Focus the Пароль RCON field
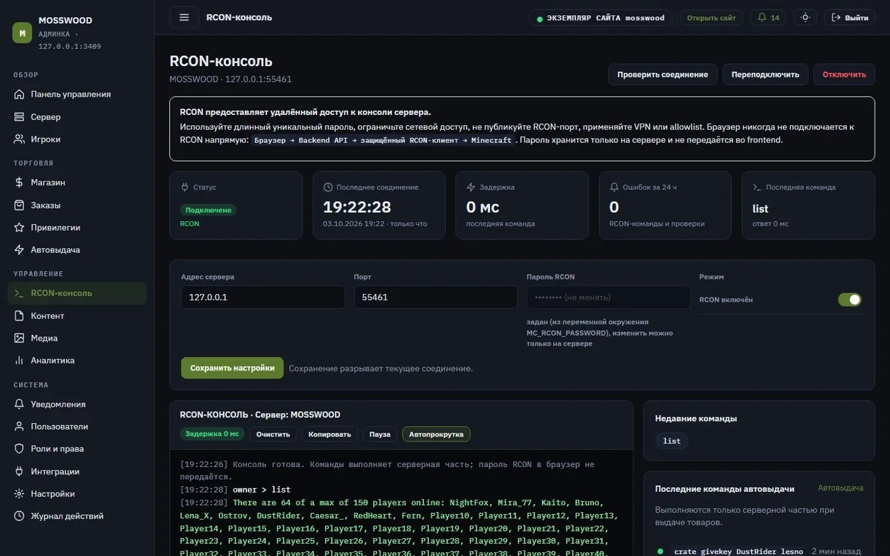The height and width of the screenshot is (556, 890). (x=608, y=297)
